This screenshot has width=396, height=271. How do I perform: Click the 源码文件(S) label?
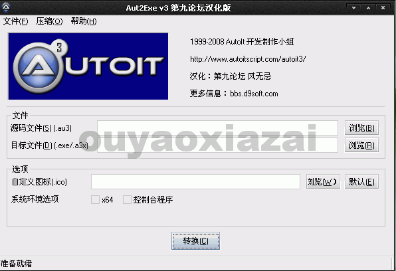[x=41, y=128]
